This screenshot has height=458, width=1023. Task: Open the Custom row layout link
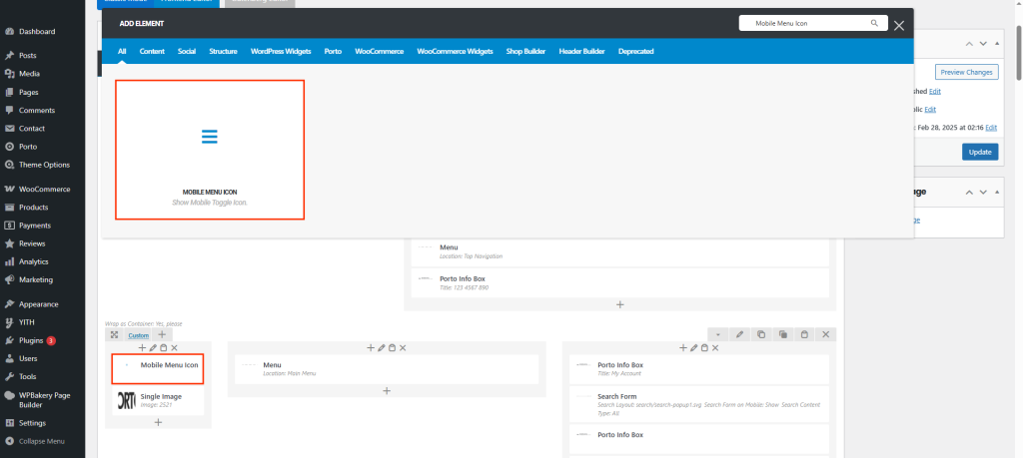[139, 335]
